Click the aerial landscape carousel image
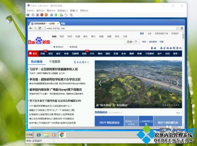The height and width of the screenshot is (146, 197). 138,84
